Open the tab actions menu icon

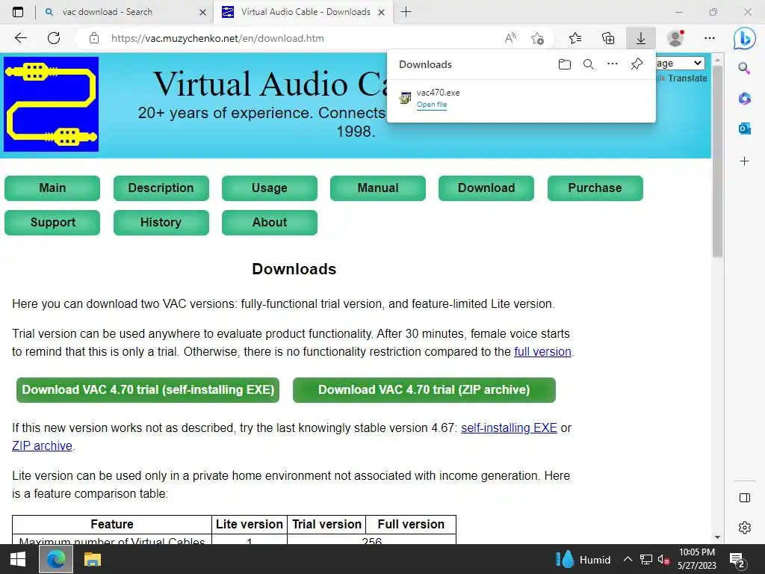click(x=18, y=12)
